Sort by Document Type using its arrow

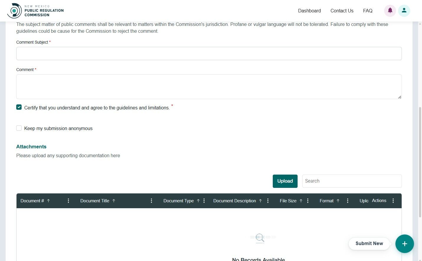click(198, 201)
